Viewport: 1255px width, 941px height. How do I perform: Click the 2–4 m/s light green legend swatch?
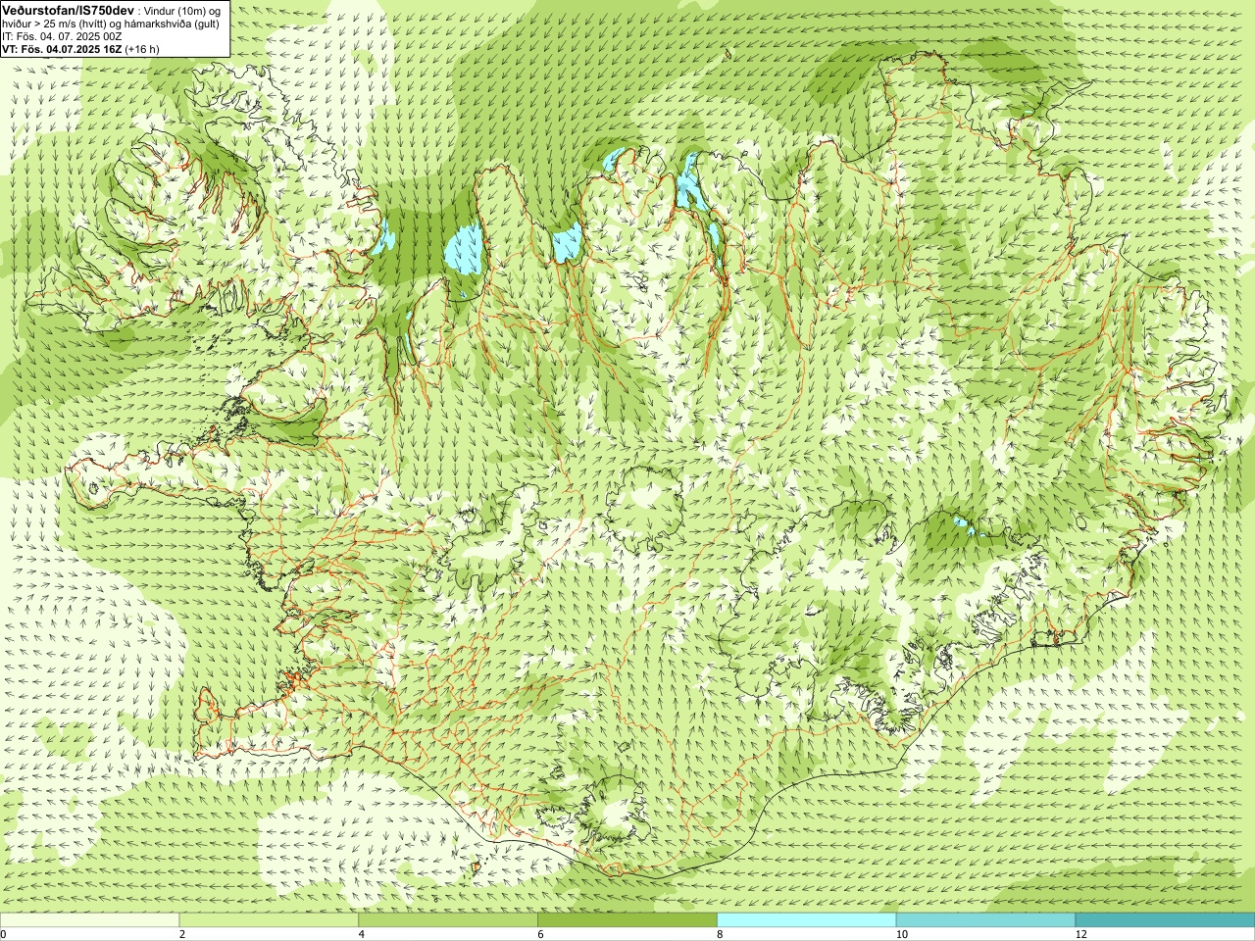(x=269, y=920)
